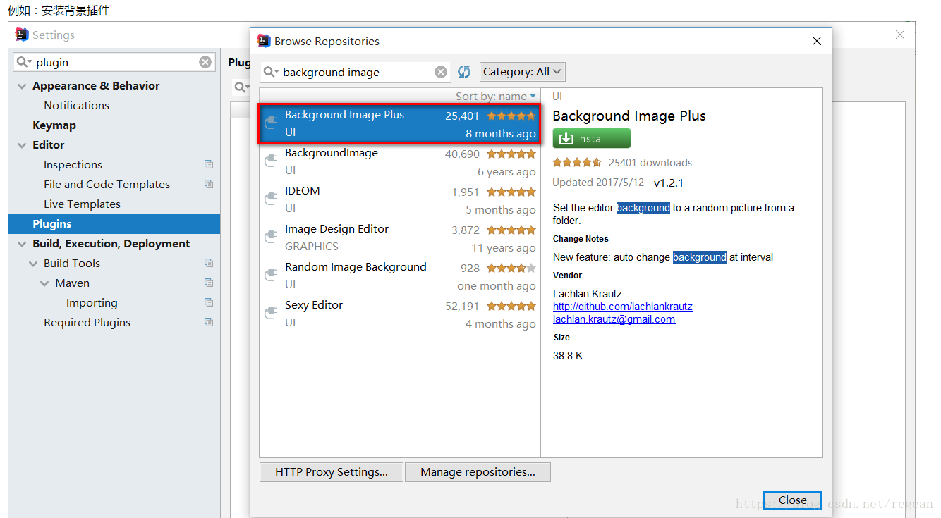This screenshot has width=941, height=518.
Task: Click the plug icon of IDEOM plugin
Action: click(270, 200)
